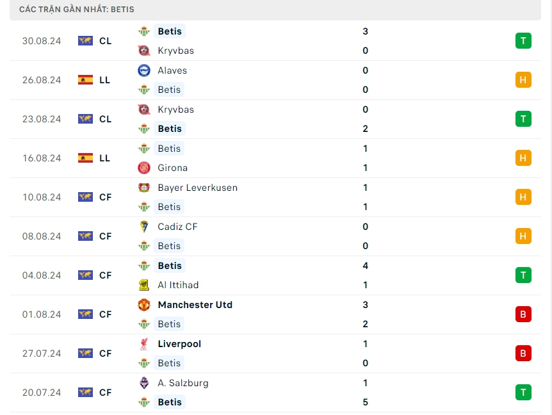The image size is (552, 415).
Task: Click the Spain flag on the 26.08.24 row
Action: (x=85, y=80)
